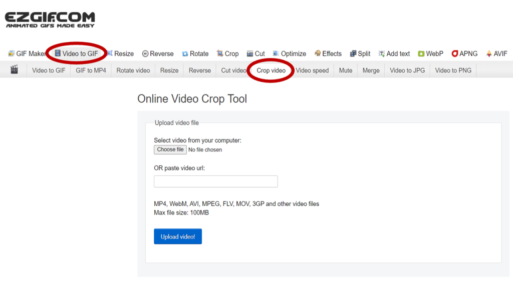Select the Rotate tool in top menu
Image resolution: width=513 pixels, height=288 pixels.
195,53
